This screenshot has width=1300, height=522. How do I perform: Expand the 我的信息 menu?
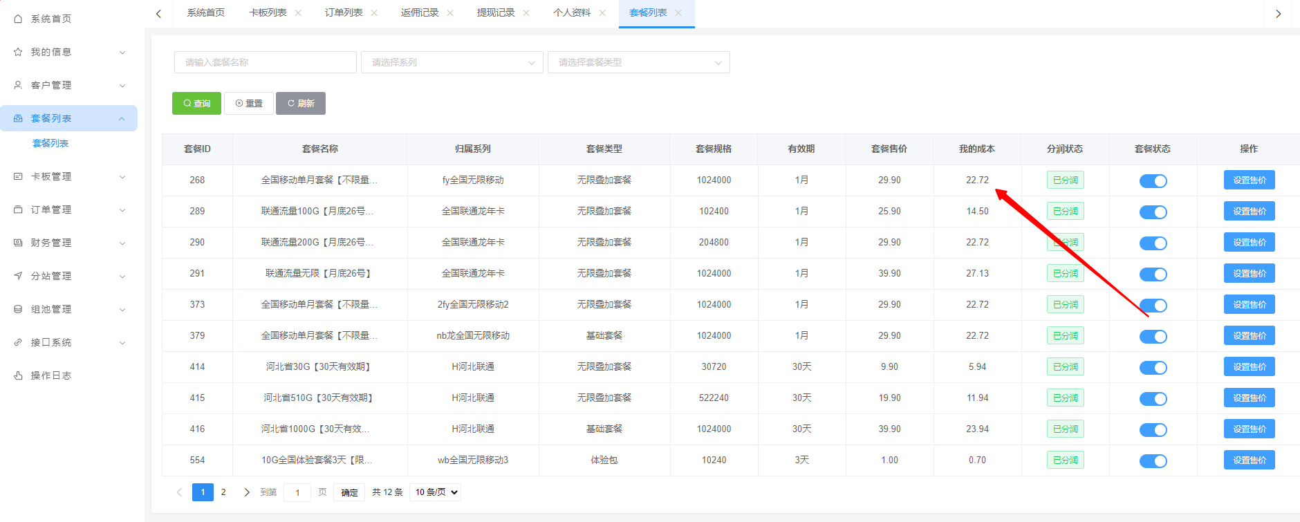point(122,52)
